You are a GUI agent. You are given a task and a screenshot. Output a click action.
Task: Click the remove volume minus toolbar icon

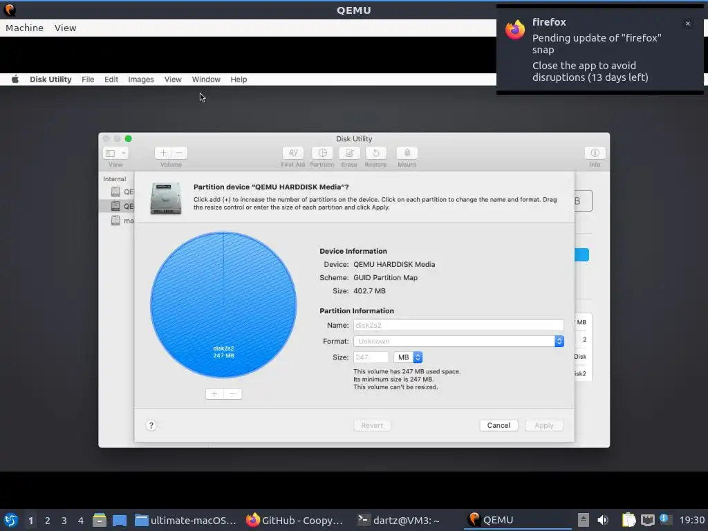[179, 153]
